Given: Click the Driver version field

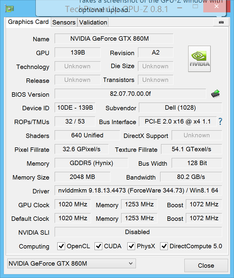Looking at the screenshot, I should click(x=138, y=190).
